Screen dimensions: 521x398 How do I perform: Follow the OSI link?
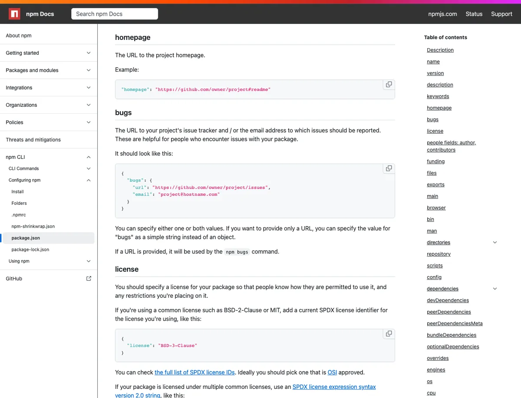[x=332, y=372]
